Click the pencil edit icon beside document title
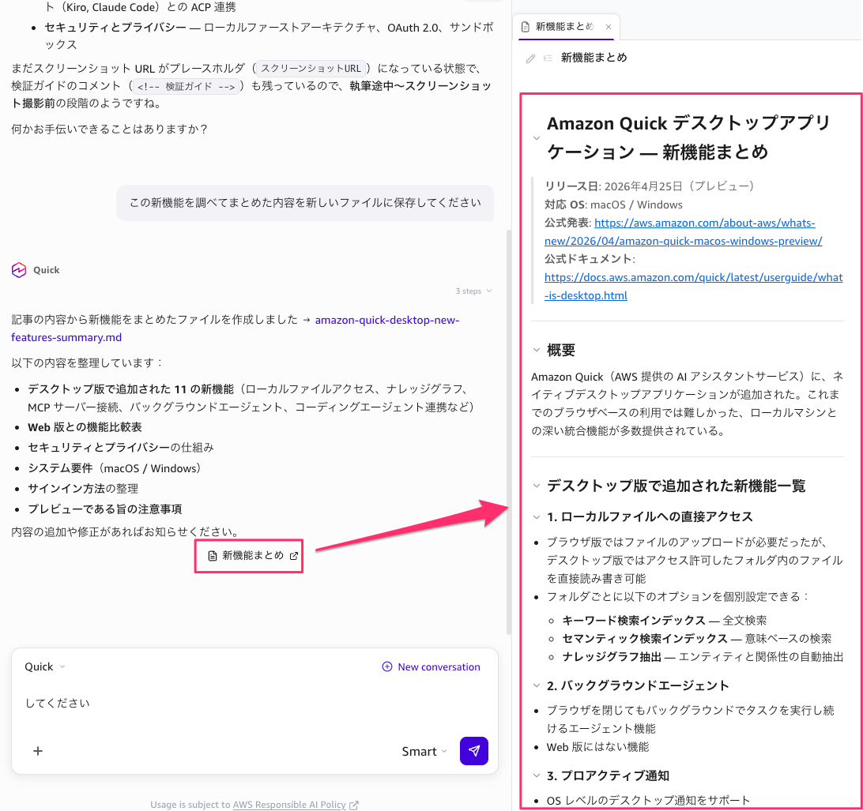The height and width of the screenshot is (811, 863). pyautogui.click(x=530, y=58)
